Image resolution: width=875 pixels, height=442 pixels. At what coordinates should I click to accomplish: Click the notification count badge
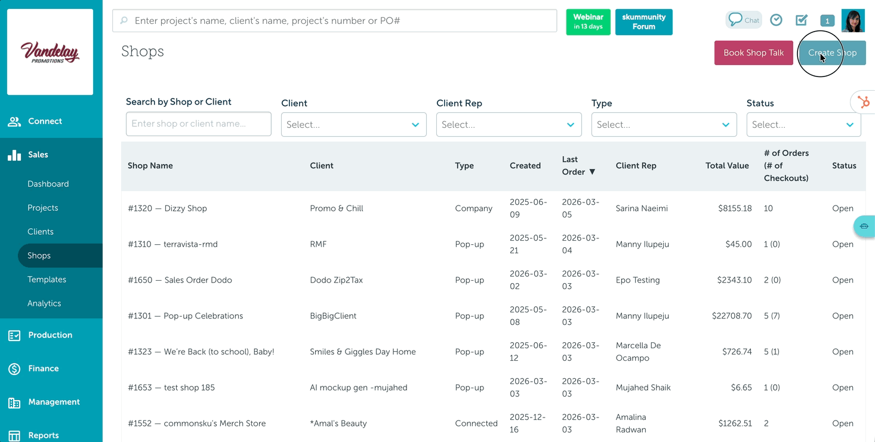(x=827, y=21)
